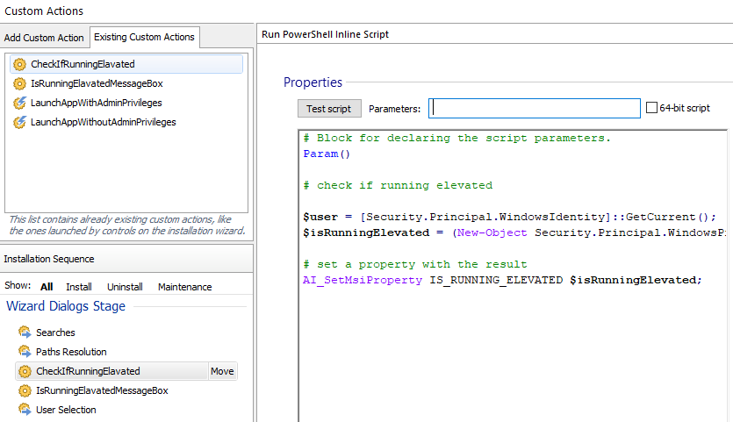This screenshot has height=422, width=733.
Task: Filter sequence by Maintenance
Action: [184, 287]
